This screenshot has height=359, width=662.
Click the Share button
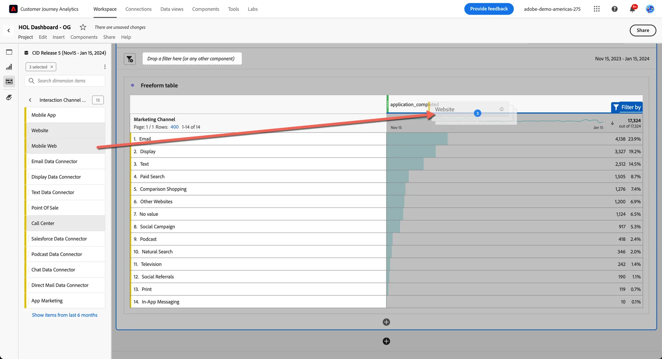(643, 30)
